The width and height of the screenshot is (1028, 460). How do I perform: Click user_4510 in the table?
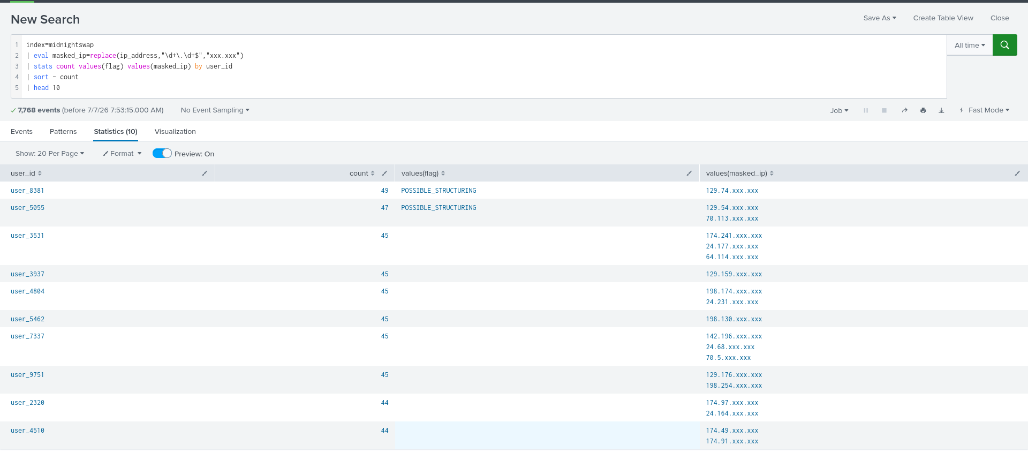27,431
